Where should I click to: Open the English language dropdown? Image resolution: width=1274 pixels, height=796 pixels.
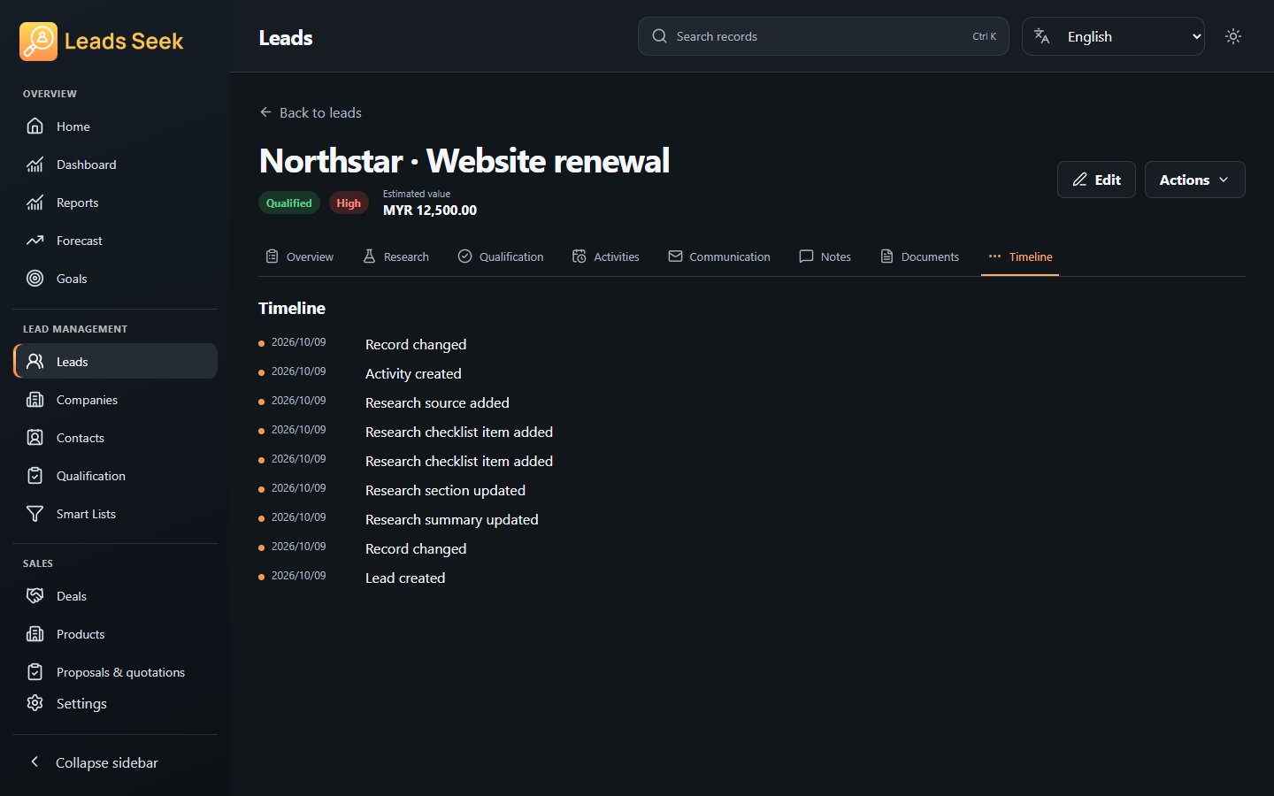click(x=1113, y=36)
